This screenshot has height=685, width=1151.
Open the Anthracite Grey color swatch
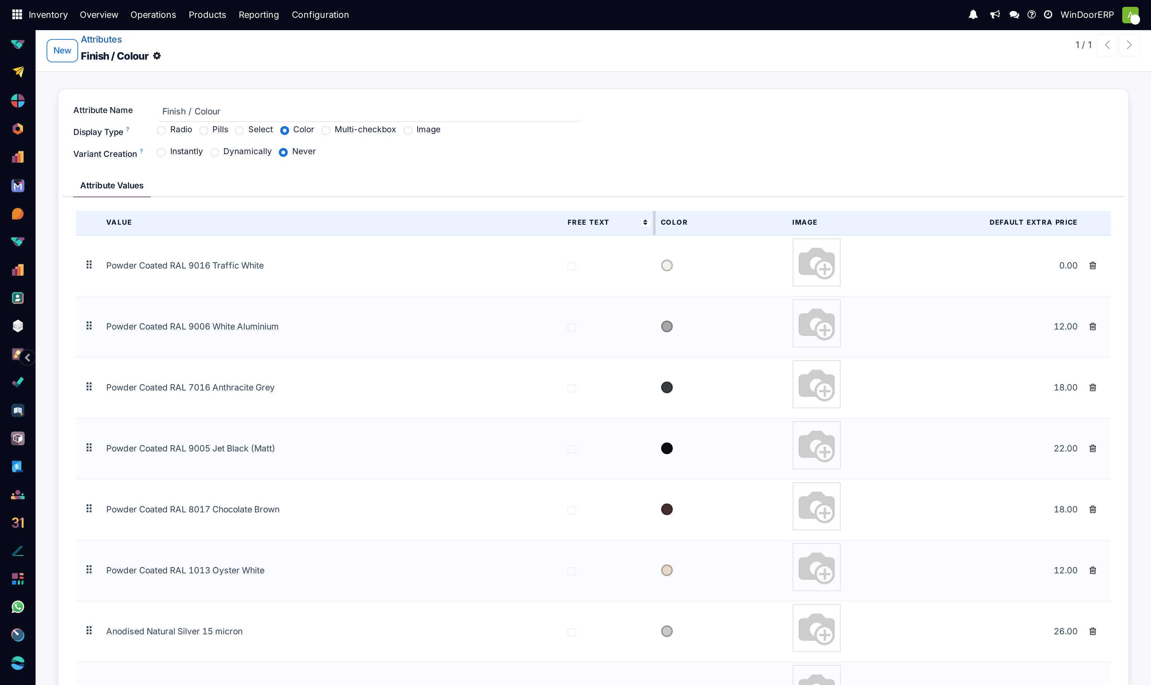[667, 387]
